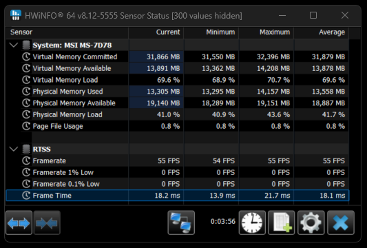Click the 31,866 MB current value
Image resolution: width=367 pixels, height=248 pixels.
pyautogui.click(x=163, y=57)
